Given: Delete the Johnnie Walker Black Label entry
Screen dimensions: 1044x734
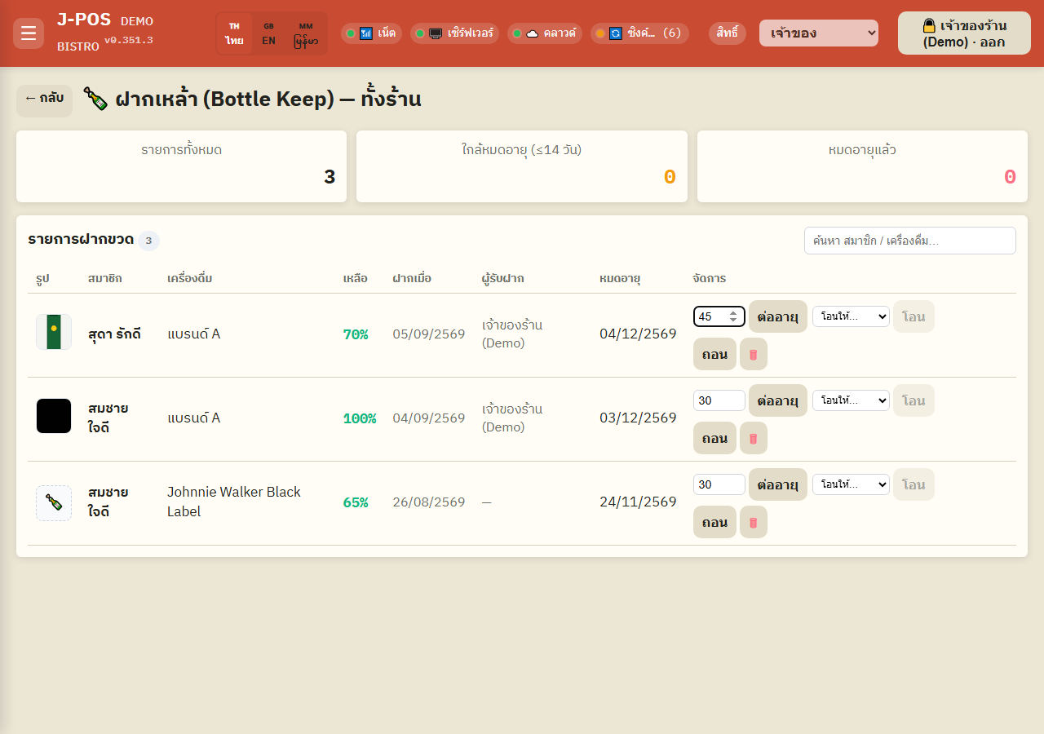Looking at the screenshot, I should [754, 522].
